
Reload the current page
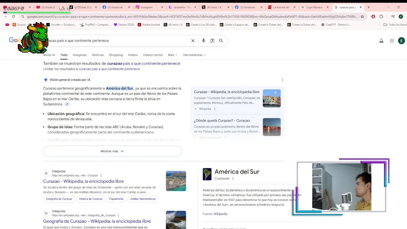pos(13,17)
